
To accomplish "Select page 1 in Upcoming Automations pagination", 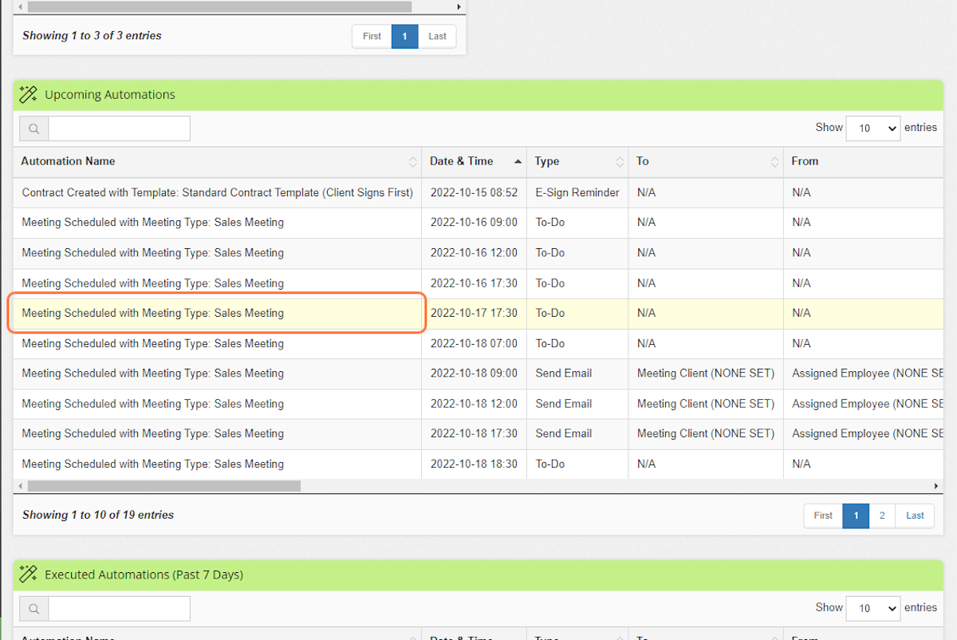I will point(856,516).
